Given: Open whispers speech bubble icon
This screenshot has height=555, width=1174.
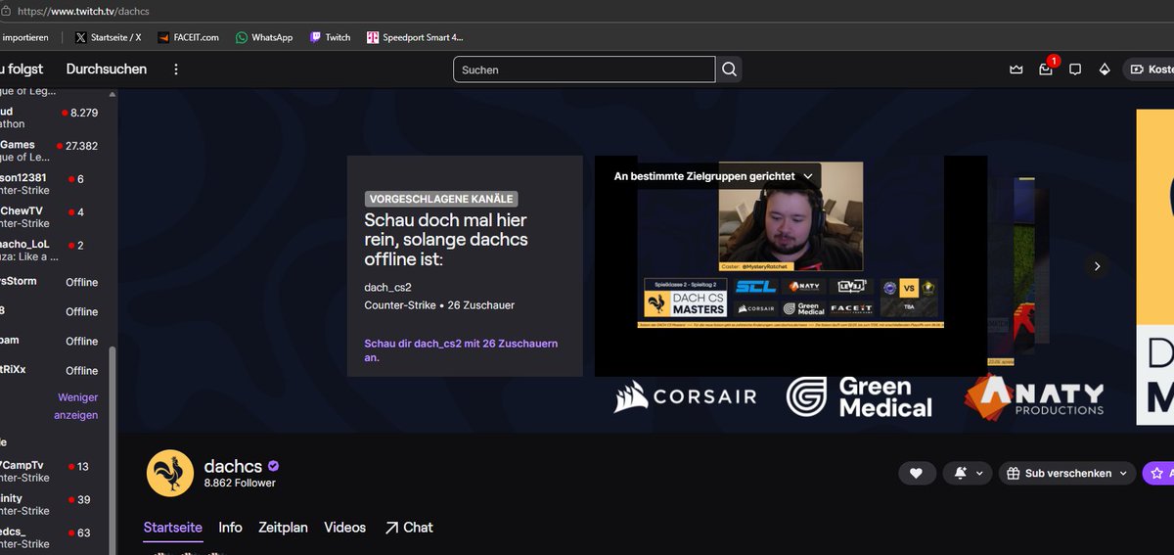Looking at the screenshot, I should click(1075, 69).
